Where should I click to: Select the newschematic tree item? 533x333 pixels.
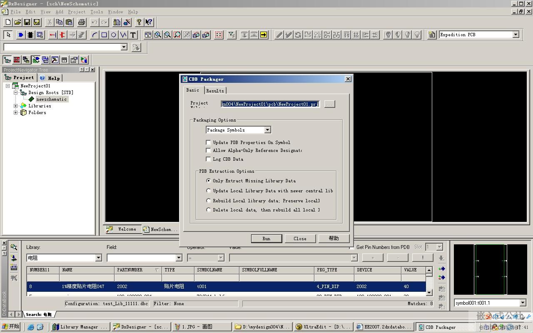51,99
